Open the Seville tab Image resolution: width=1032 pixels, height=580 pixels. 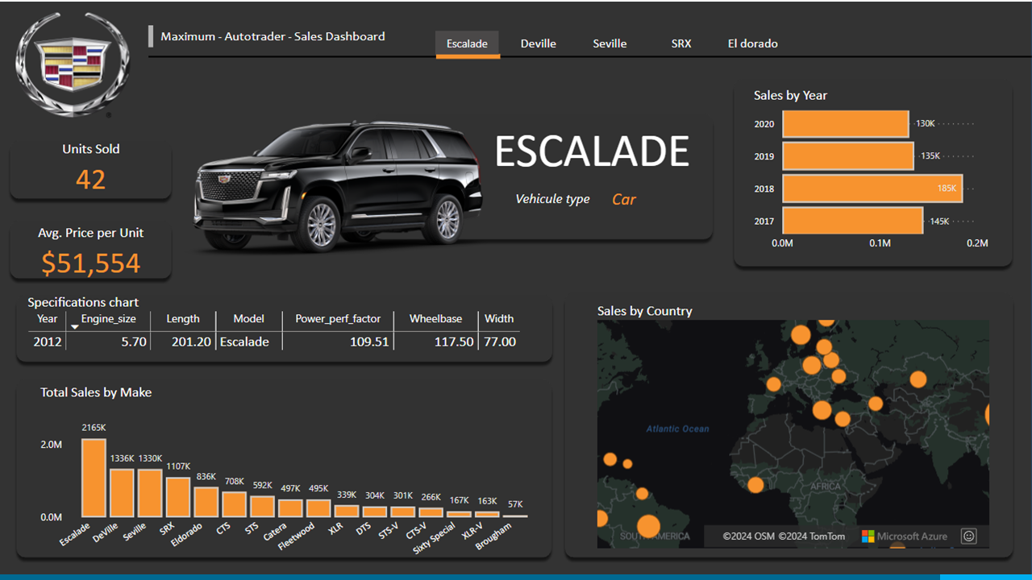[x=610, y=43]
